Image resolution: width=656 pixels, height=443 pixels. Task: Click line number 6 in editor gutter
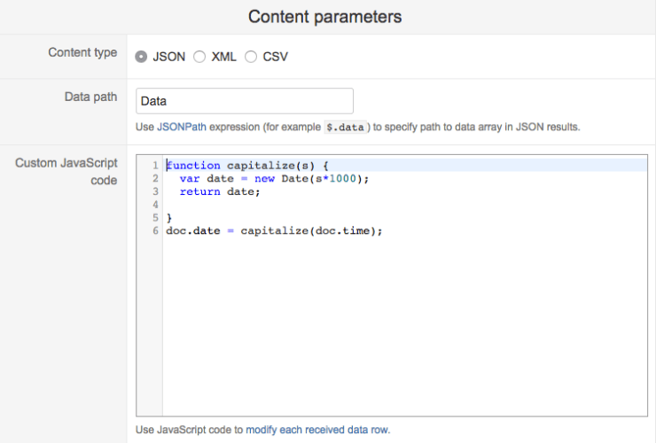[x=154, y=230]
